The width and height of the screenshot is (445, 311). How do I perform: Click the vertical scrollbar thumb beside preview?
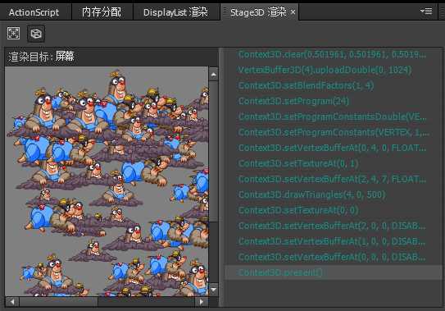tap(213, 151)
